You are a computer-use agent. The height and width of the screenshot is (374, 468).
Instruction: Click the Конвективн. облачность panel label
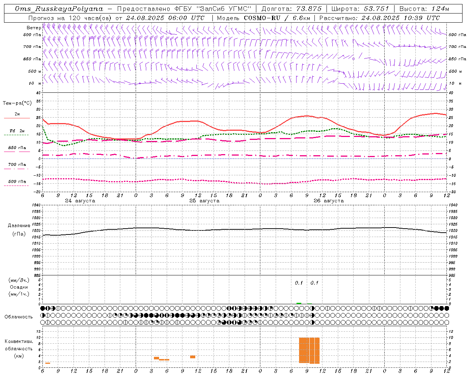[x=19, y=348]
